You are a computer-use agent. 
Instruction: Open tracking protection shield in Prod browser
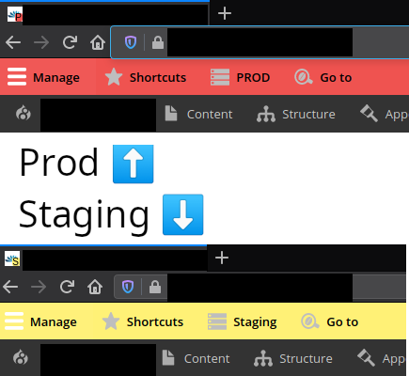(131, 42)
